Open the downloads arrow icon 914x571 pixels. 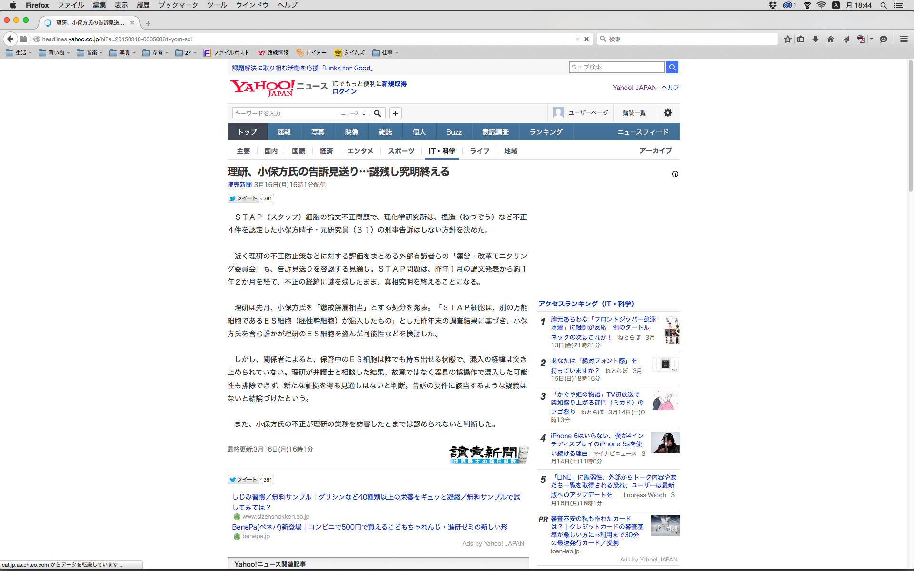tap(815, 39)
